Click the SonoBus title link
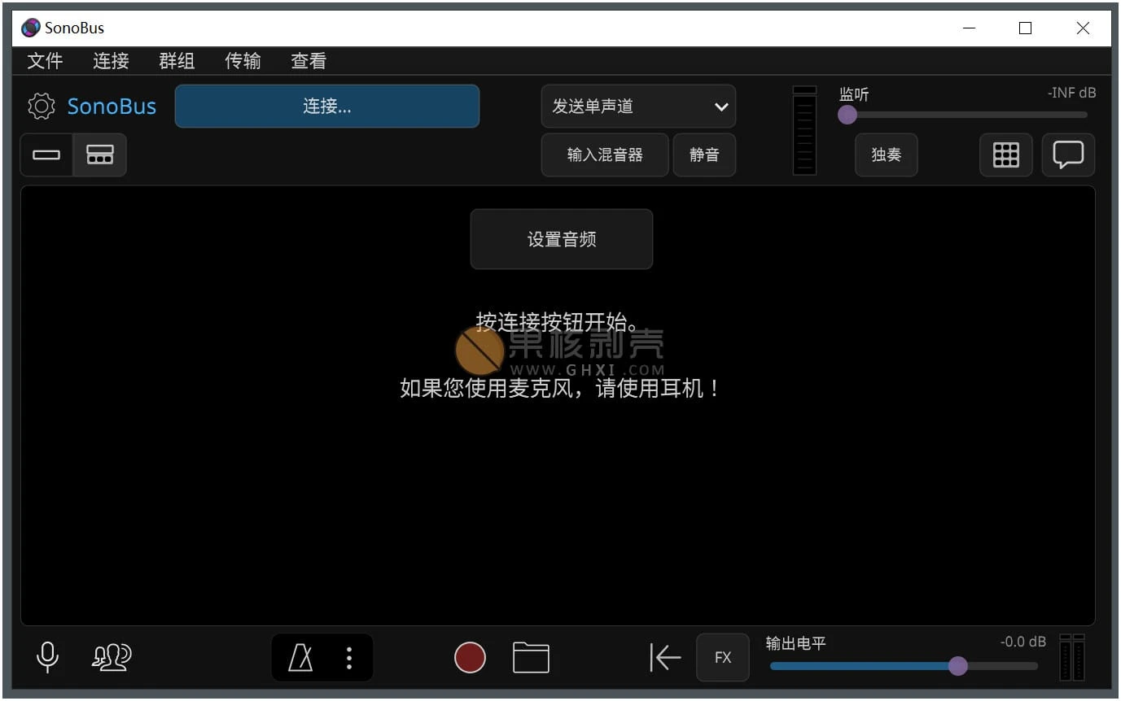Screen dimensions: 1121x701 tap(112, 107)
